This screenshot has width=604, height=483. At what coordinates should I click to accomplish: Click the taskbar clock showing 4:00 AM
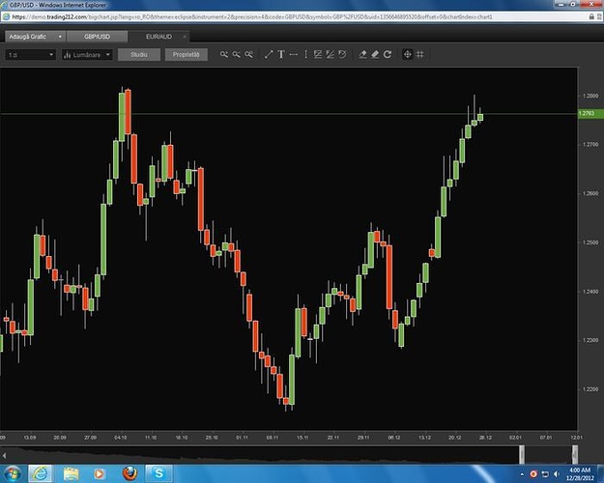[580, 473]
